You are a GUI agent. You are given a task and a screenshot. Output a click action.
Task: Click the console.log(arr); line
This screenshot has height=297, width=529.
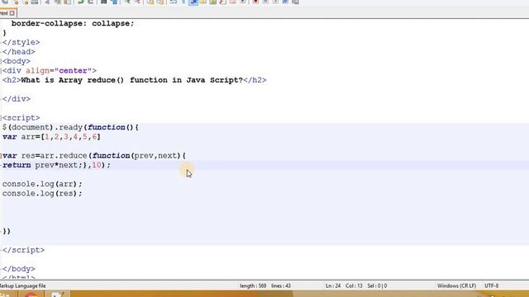tap(42, 184)
